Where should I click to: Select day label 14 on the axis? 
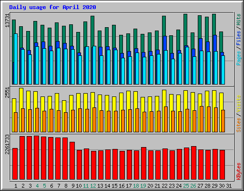point(107,186)
